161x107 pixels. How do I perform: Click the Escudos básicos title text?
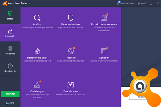point(71,24)
